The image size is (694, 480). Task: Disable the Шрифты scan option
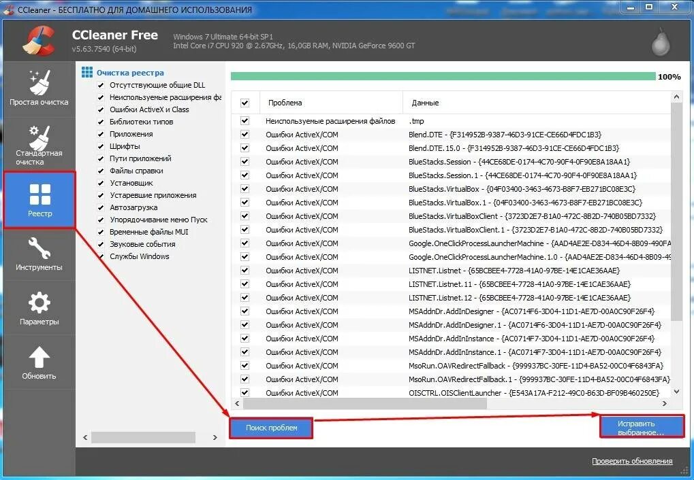(x=102, y=146)
